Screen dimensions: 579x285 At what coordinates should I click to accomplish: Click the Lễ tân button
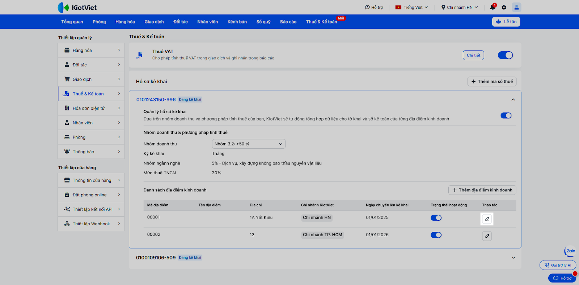pos(506,22)
